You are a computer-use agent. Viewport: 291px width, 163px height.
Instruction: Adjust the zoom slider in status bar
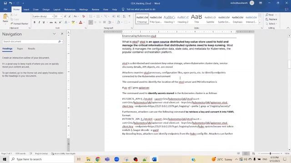[270, 153]
